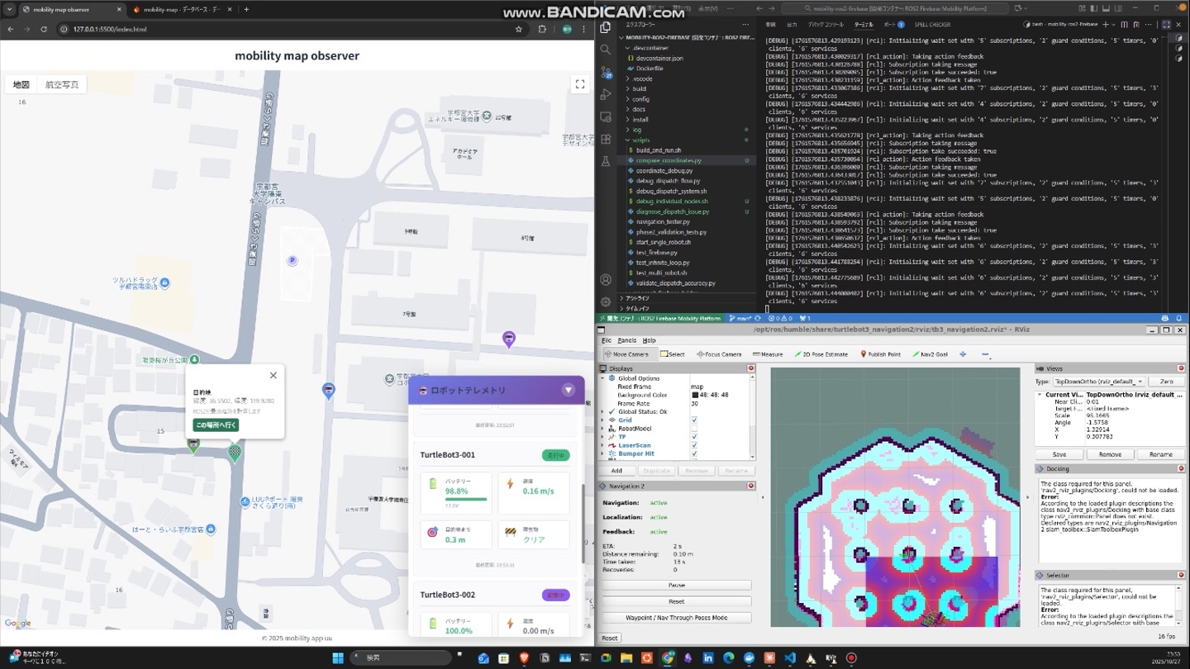Enable the RobotModel display checkbox

click(694, 429)
